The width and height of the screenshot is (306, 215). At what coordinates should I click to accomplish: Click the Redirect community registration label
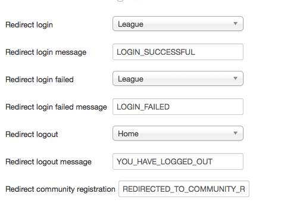[60, 189]
